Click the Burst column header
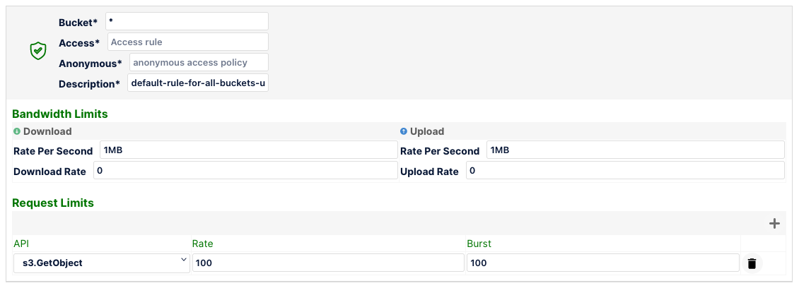Screen dimensions: 799x288 coord(479,244)
